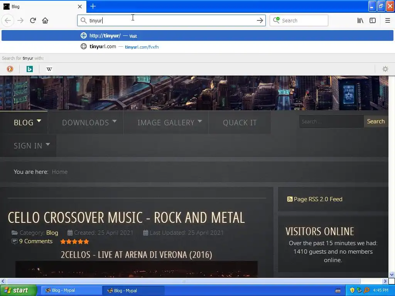Click the five-star rating

[74, 242]
